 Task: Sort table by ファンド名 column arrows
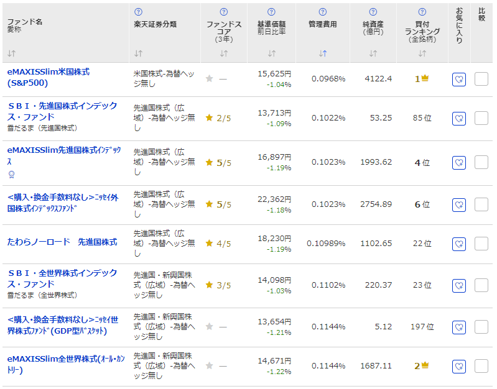[x=12, y=53]
